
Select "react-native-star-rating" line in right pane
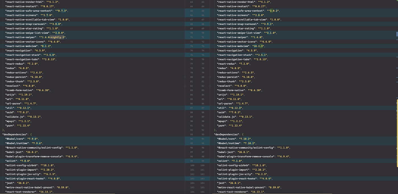tap(244, 28)
